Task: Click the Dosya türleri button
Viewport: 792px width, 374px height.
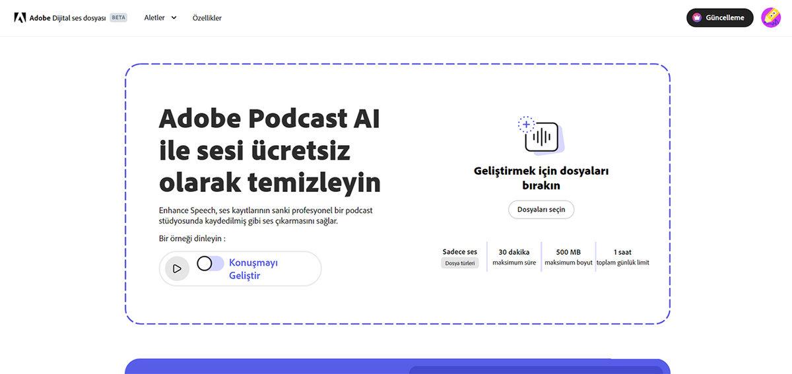Action: pyautogui.click(x=460, y=263)
